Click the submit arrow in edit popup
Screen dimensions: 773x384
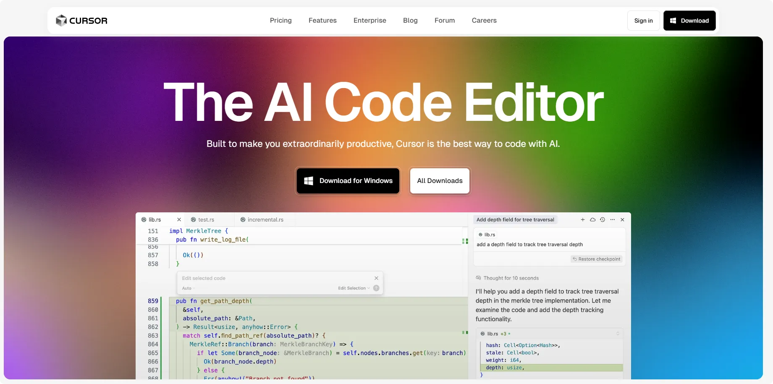(376, 288)
